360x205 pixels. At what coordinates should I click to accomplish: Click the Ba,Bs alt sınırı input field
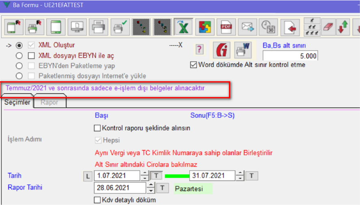[x=290, y=56]
